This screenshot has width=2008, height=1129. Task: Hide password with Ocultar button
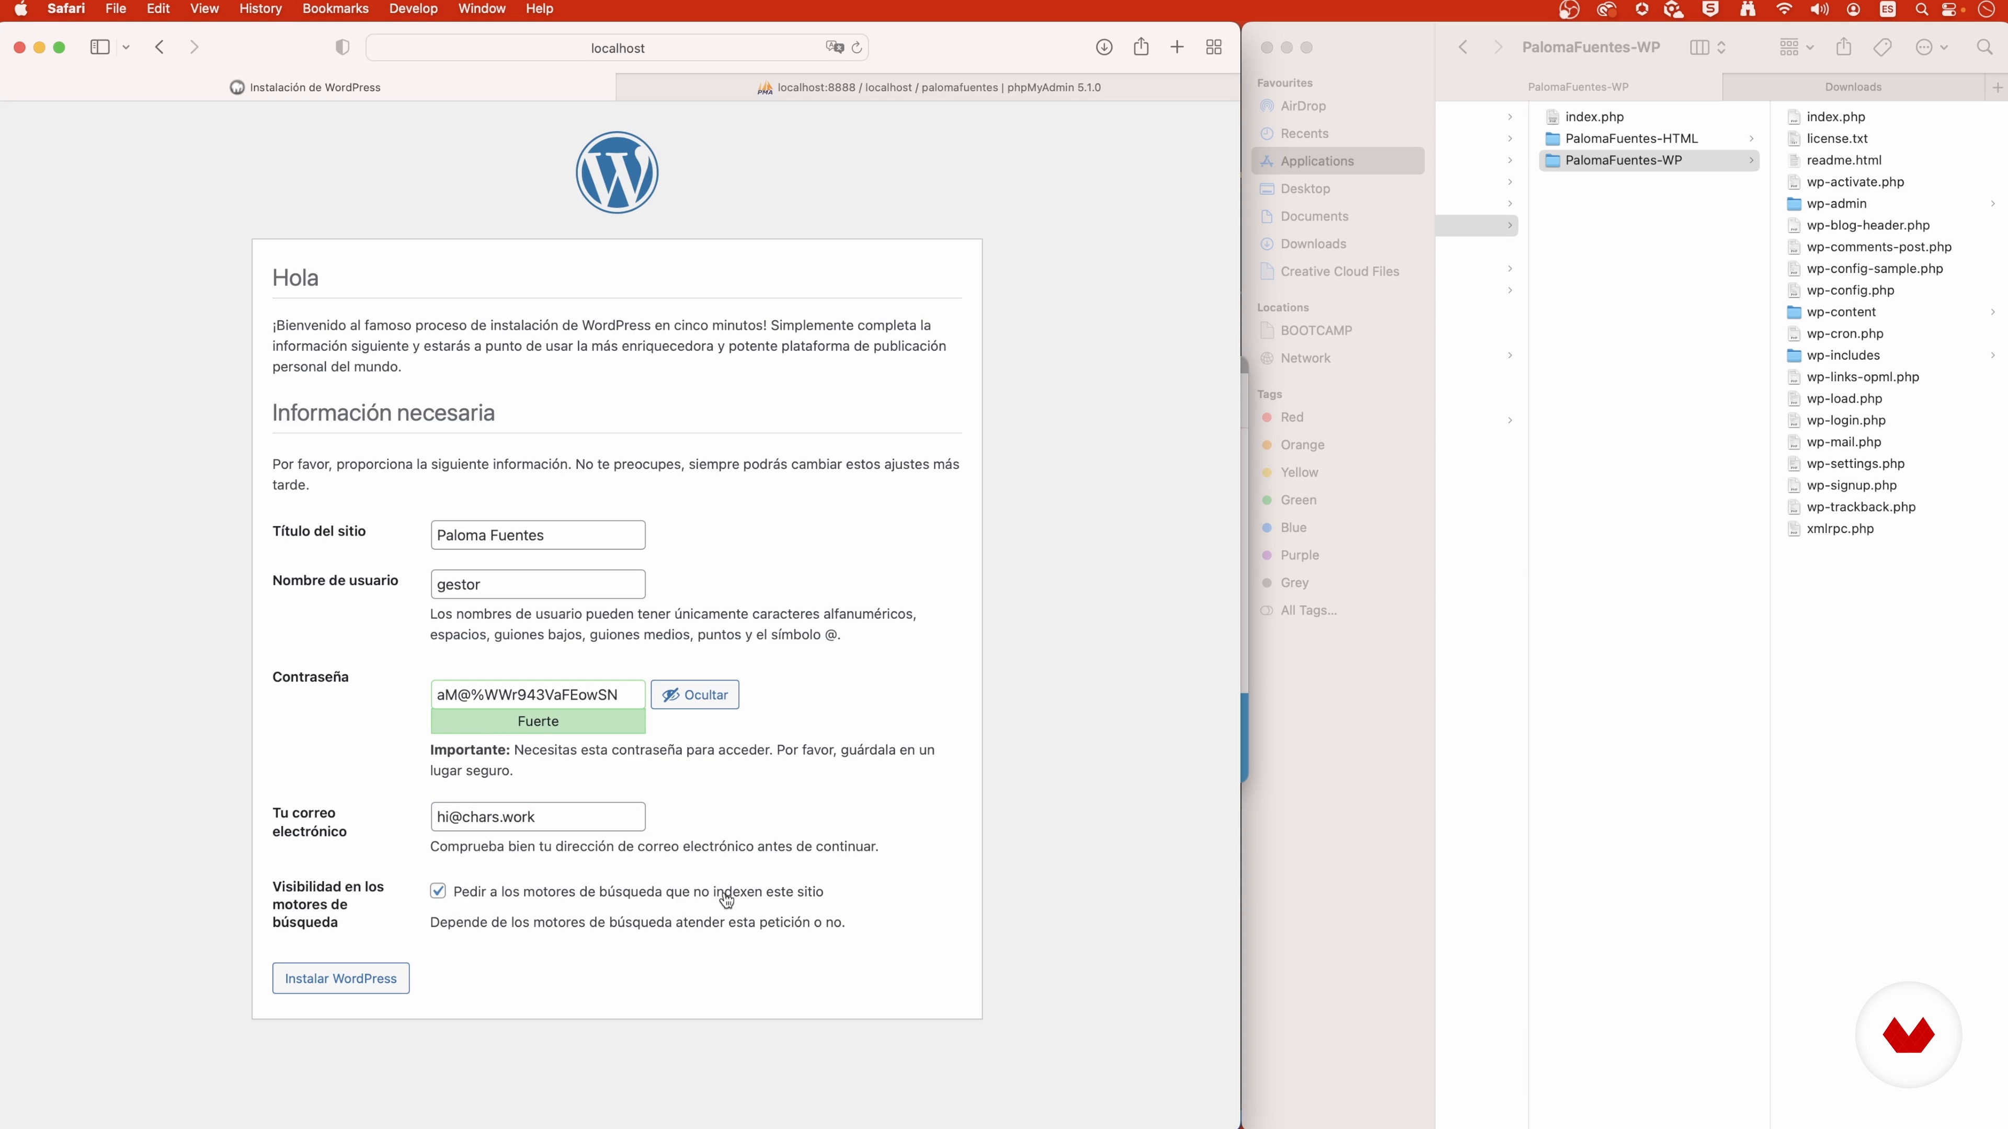click(x=694, y=694)
